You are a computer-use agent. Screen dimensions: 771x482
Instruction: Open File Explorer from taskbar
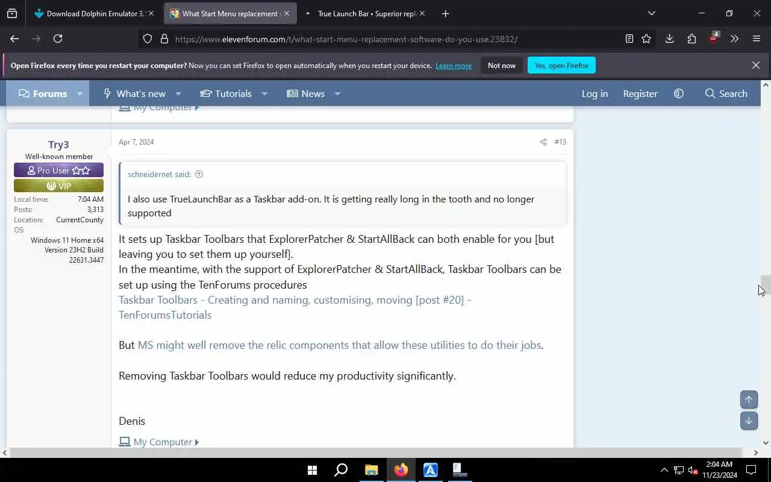point(371,470)
